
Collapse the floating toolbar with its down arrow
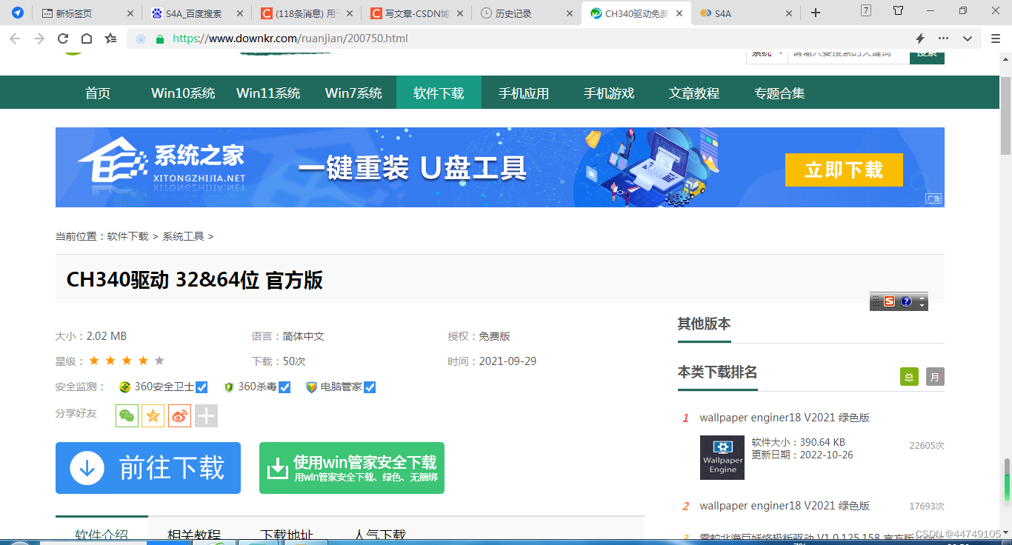[x=922, y=305]
